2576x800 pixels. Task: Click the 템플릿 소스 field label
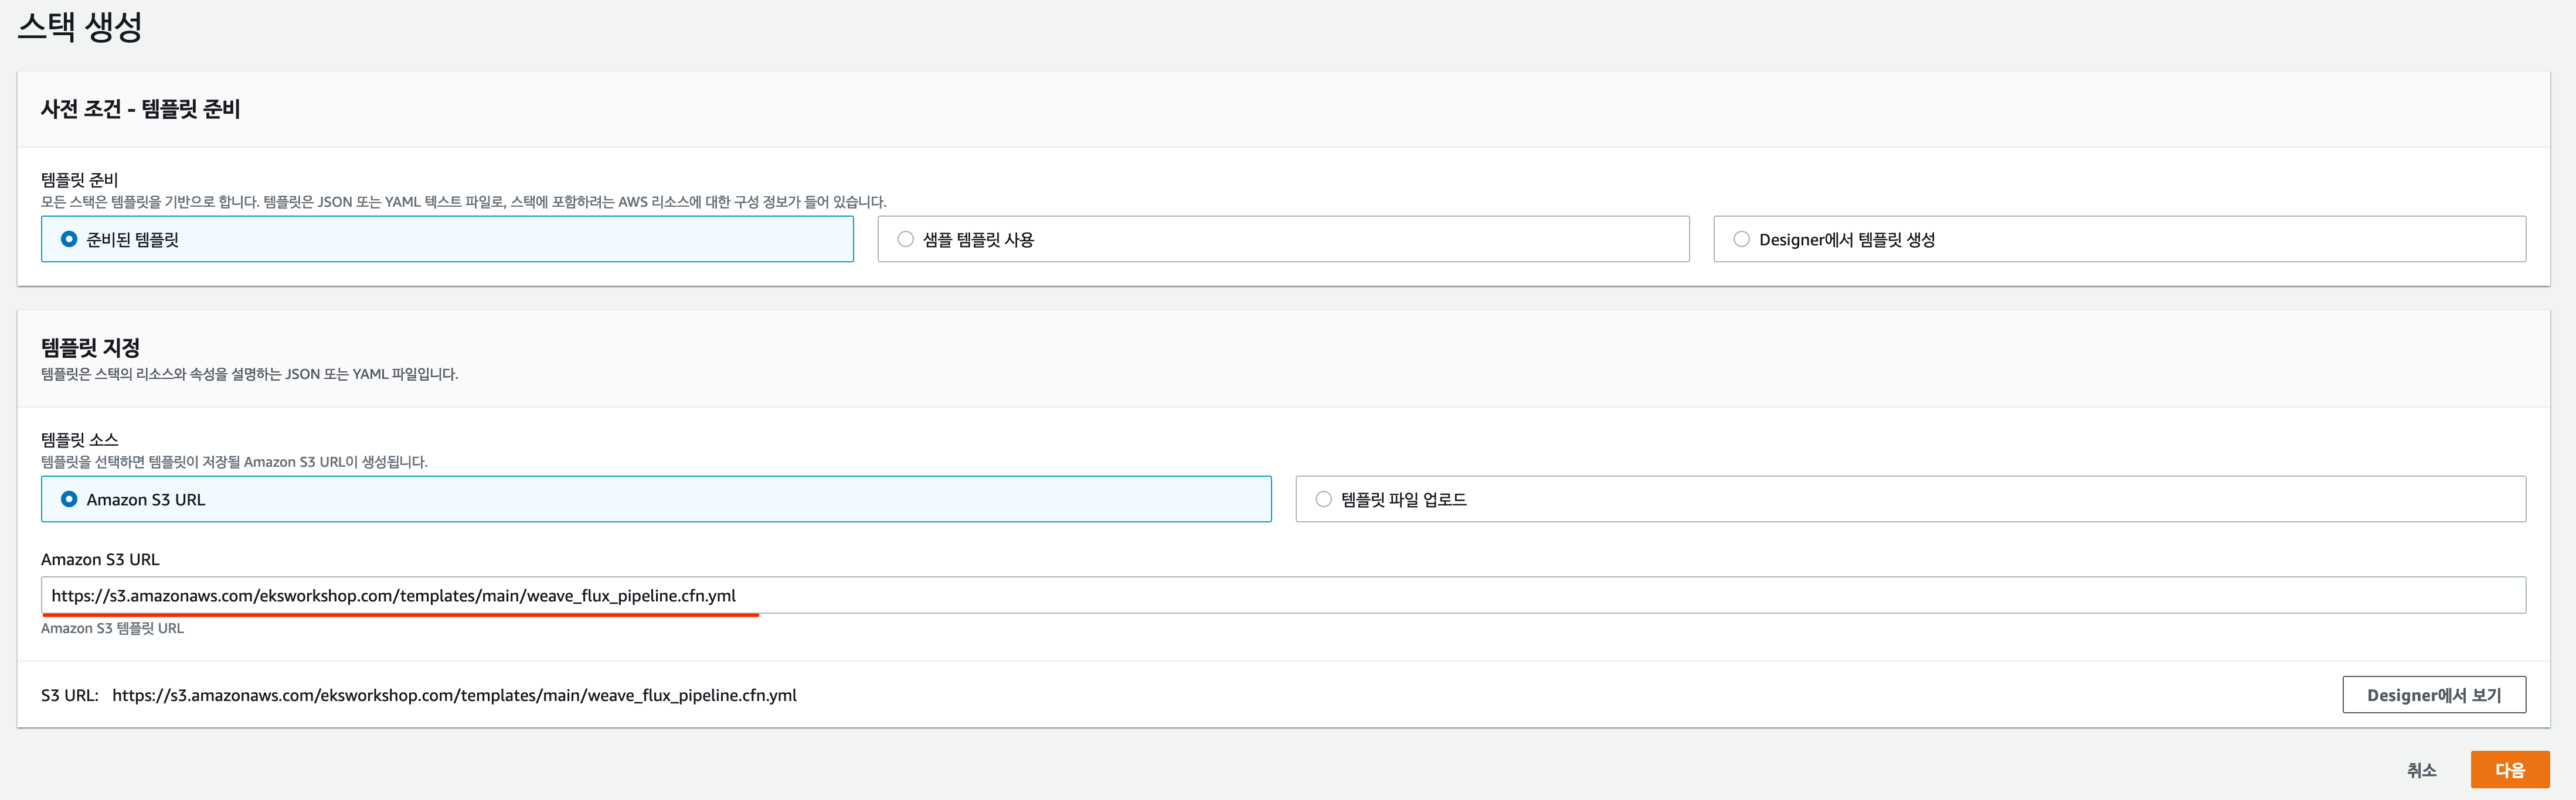(x=79, y=439)
